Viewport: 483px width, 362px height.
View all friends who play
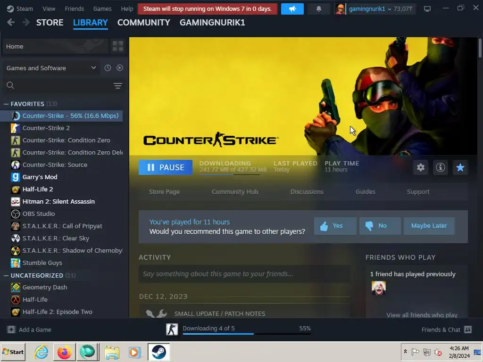(422, 315)
